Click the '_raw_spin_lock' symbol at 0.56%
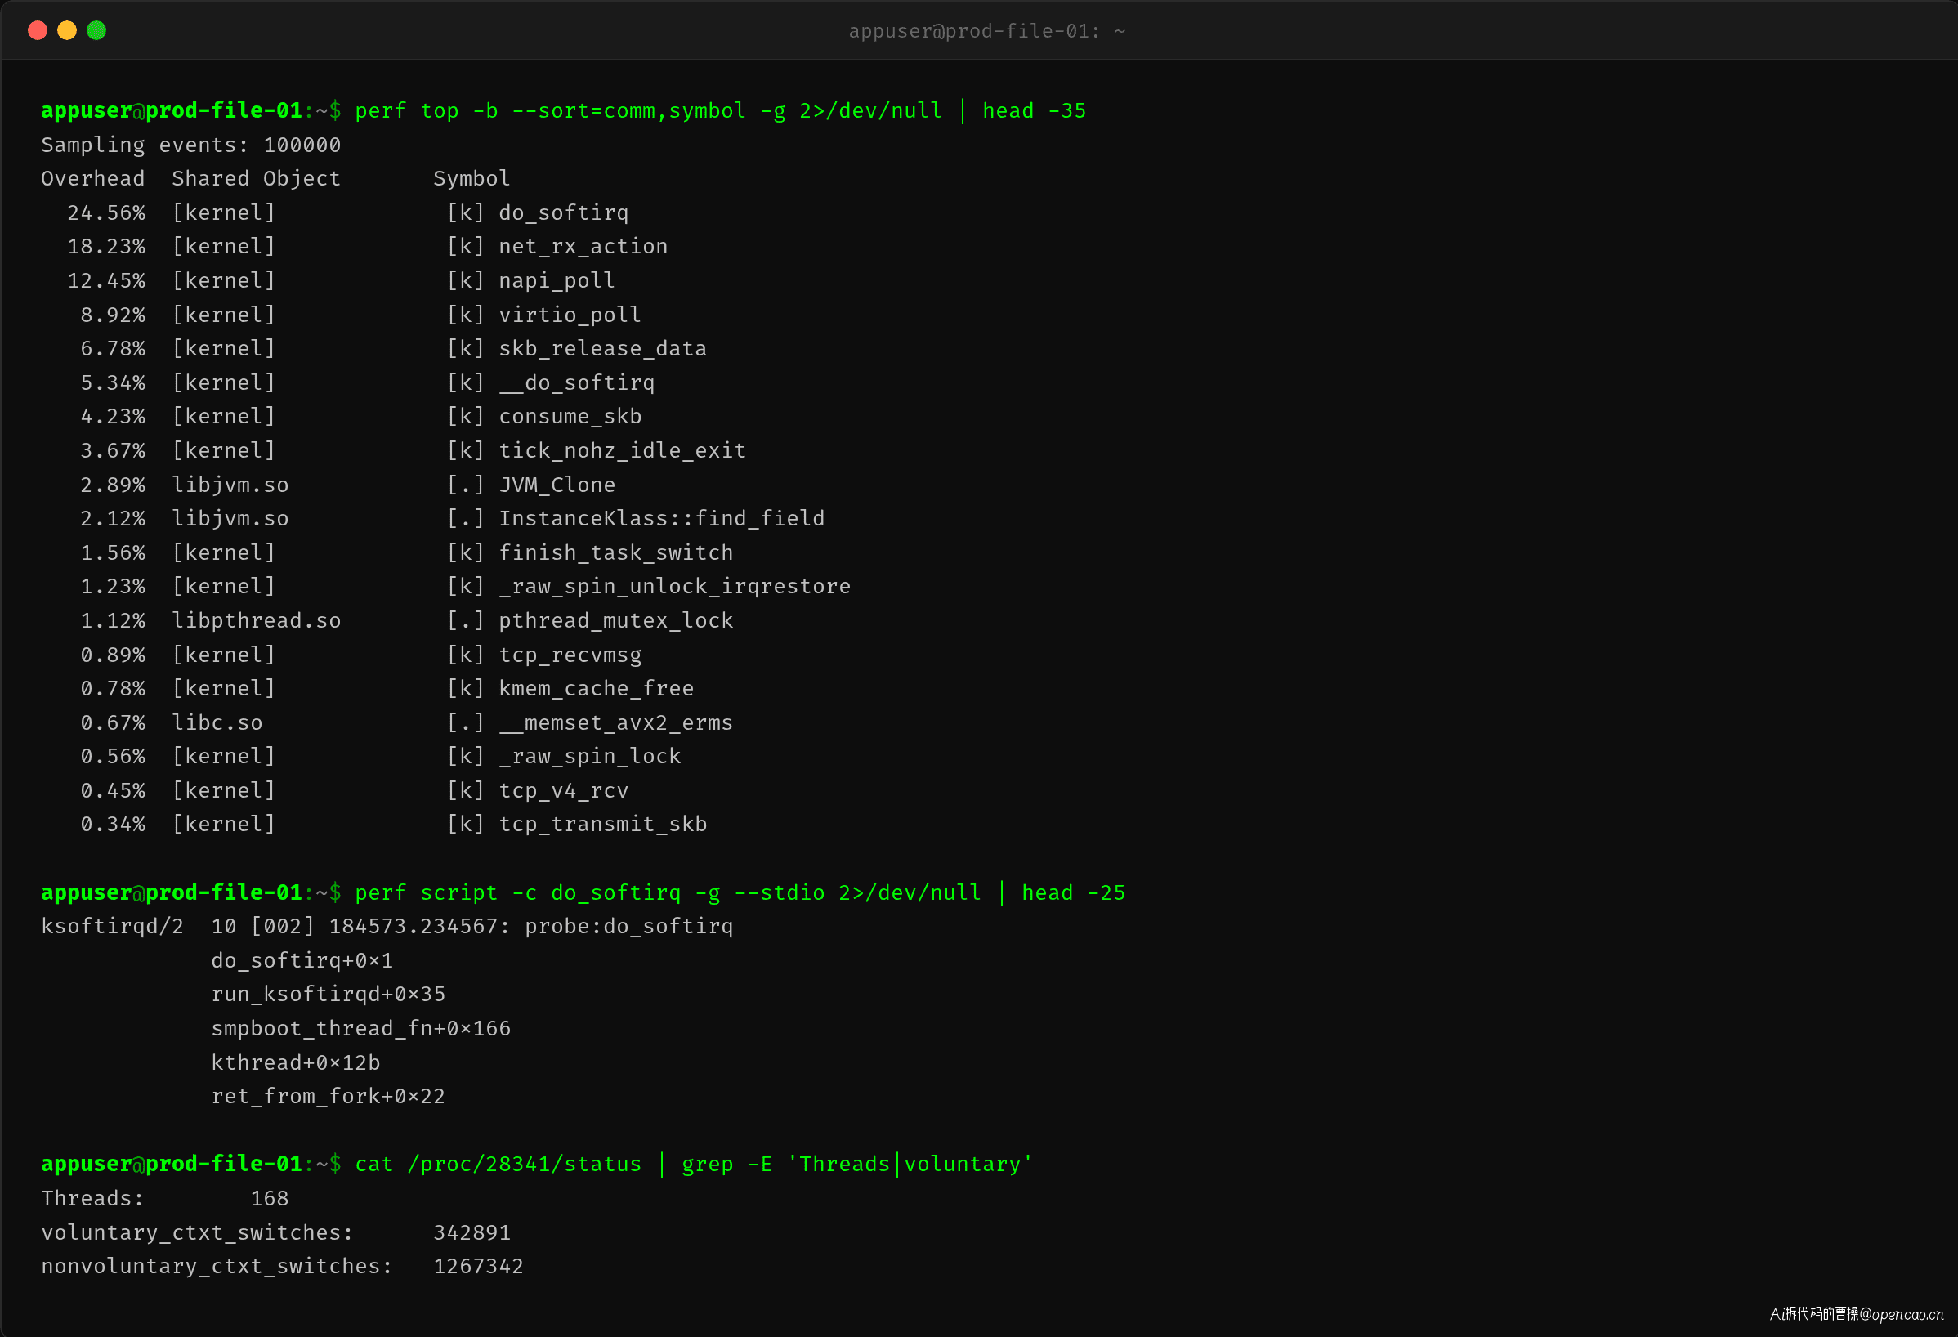The image size is (1958, 1337). click(590, 757)
